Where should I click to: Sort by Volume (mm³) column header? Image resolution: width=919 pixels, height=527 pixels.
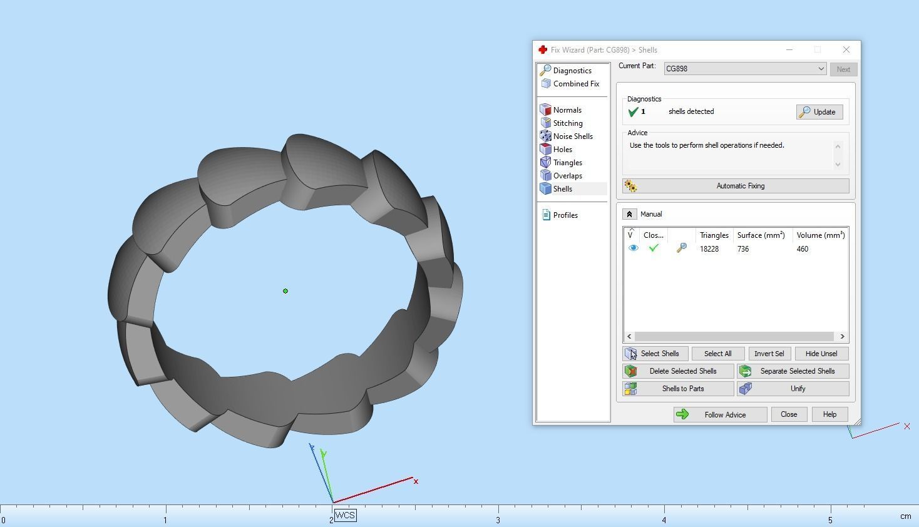coord(820,235)
